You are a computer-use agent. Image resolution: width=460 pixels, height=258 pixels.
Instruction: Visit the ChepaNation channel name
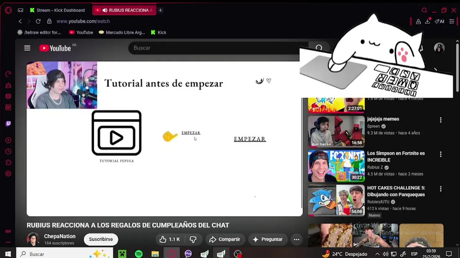click(x=60, y=236)
